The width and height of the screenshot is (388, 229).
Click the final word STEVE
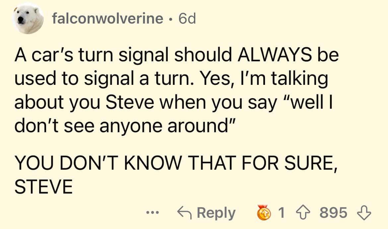[43, 187]
